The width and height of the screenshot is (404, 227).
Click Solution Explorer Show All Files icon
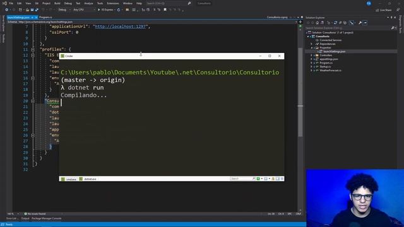pyautogui.click(x=345, y=23)
